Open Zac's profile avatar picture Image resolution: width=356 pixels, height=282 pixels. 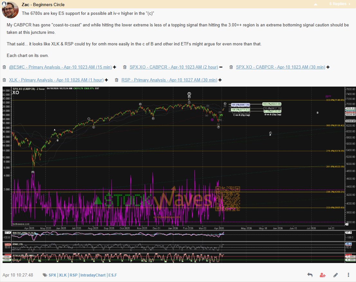[x=10, y=10]
